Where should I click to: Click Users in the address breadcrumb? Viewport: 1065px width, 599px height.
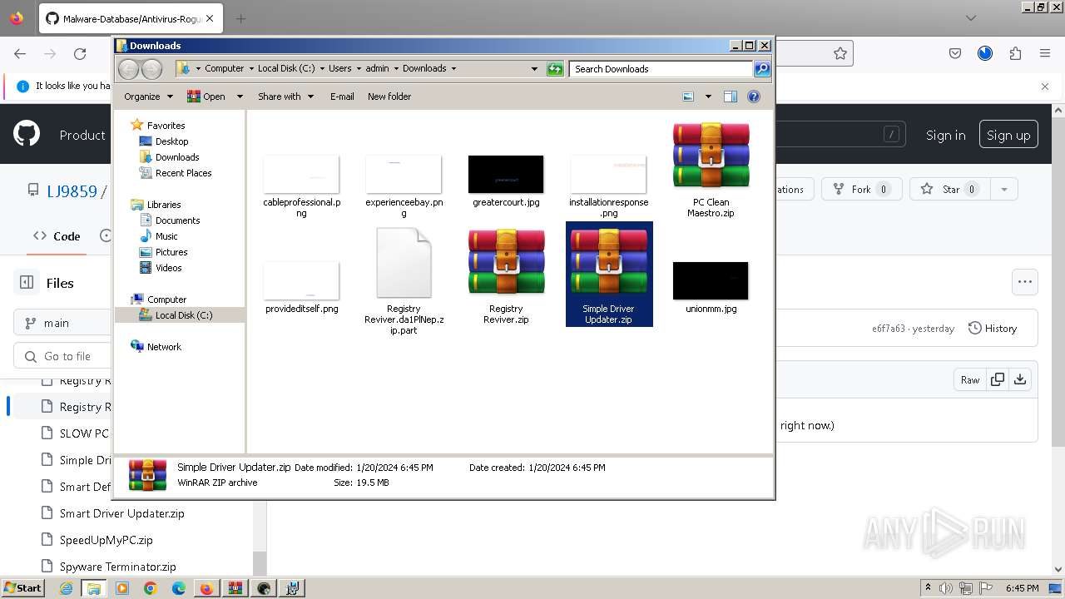[340, 68]
